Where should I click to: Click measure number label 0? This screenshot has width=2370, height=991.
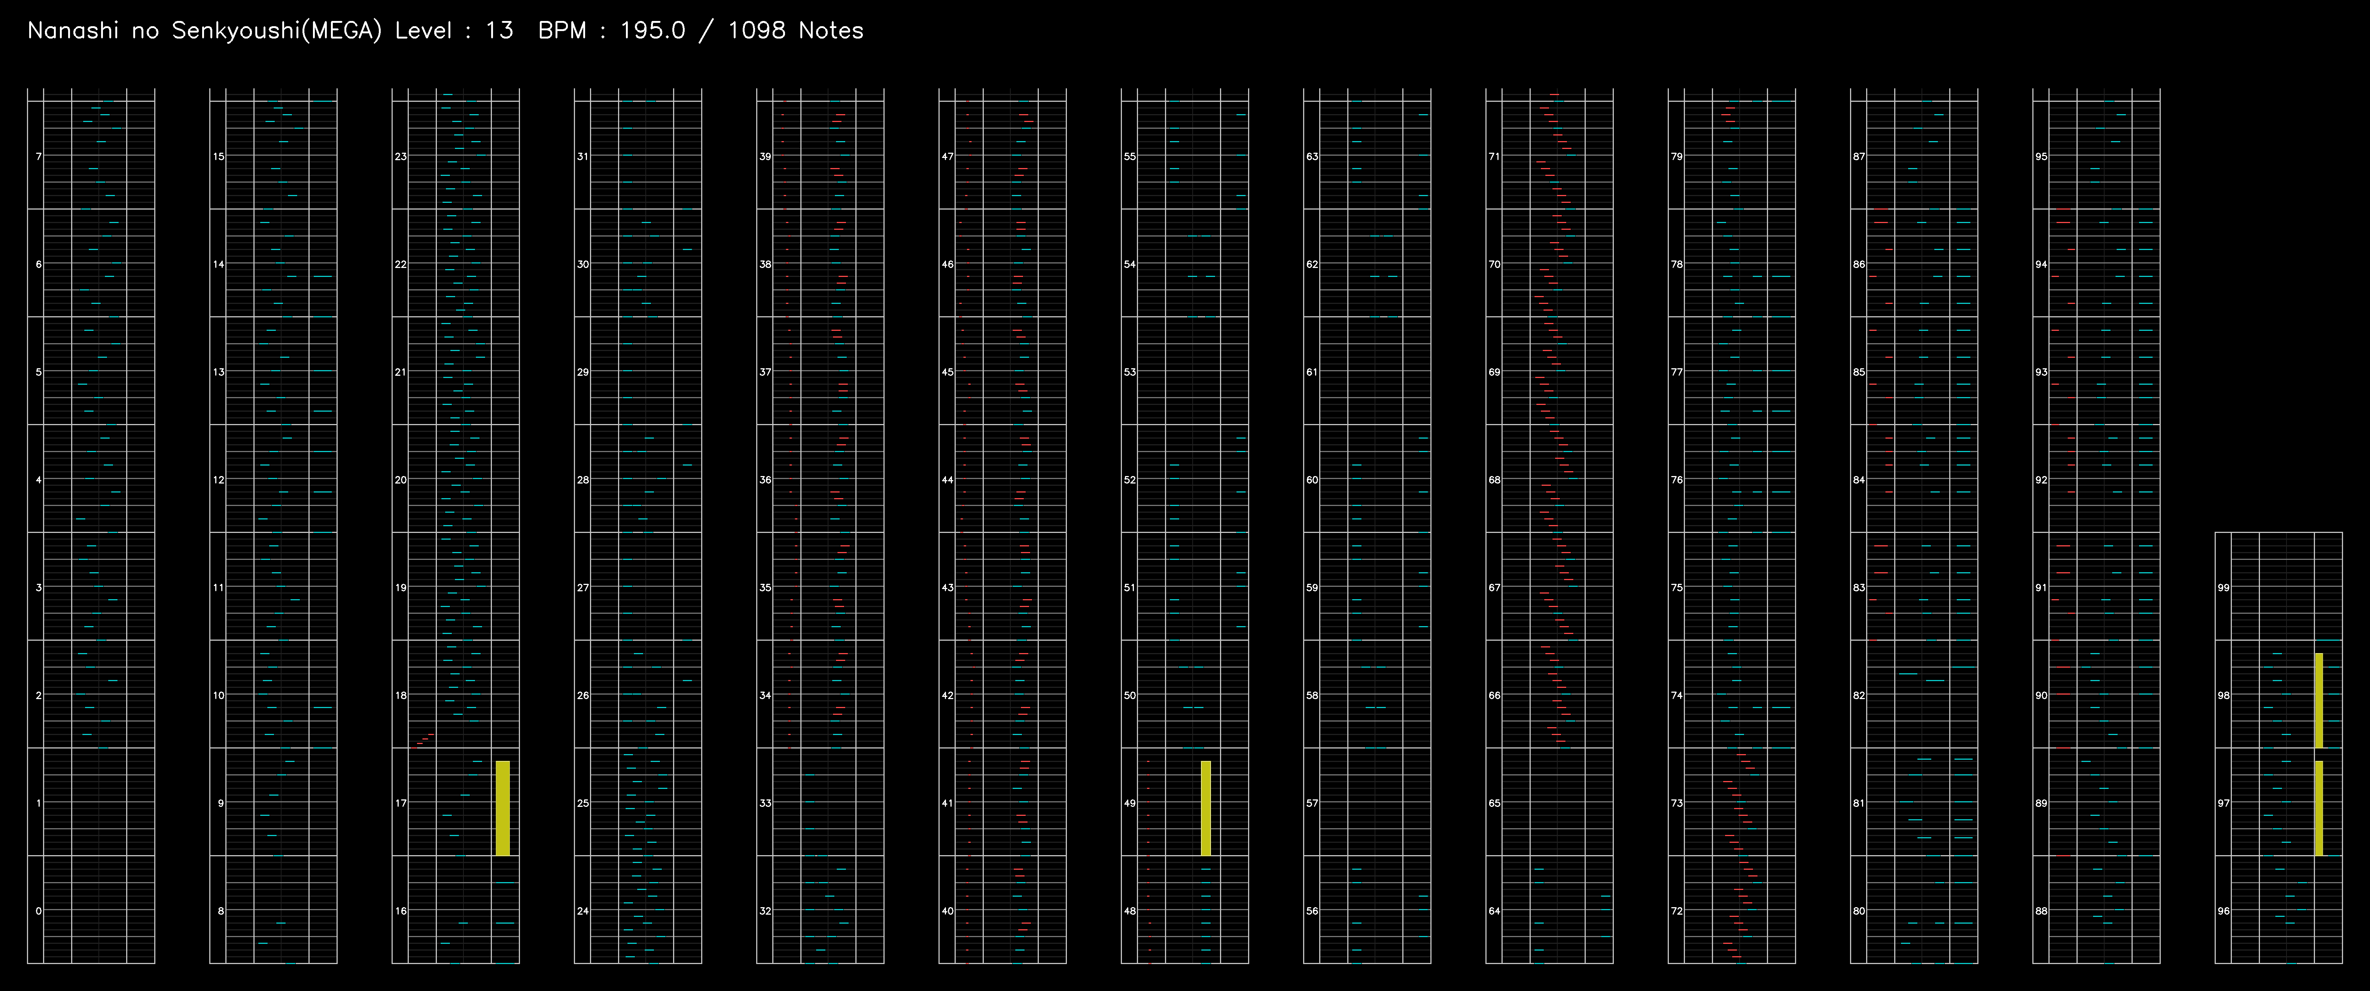pyautogui.click(x=39, y=911)
